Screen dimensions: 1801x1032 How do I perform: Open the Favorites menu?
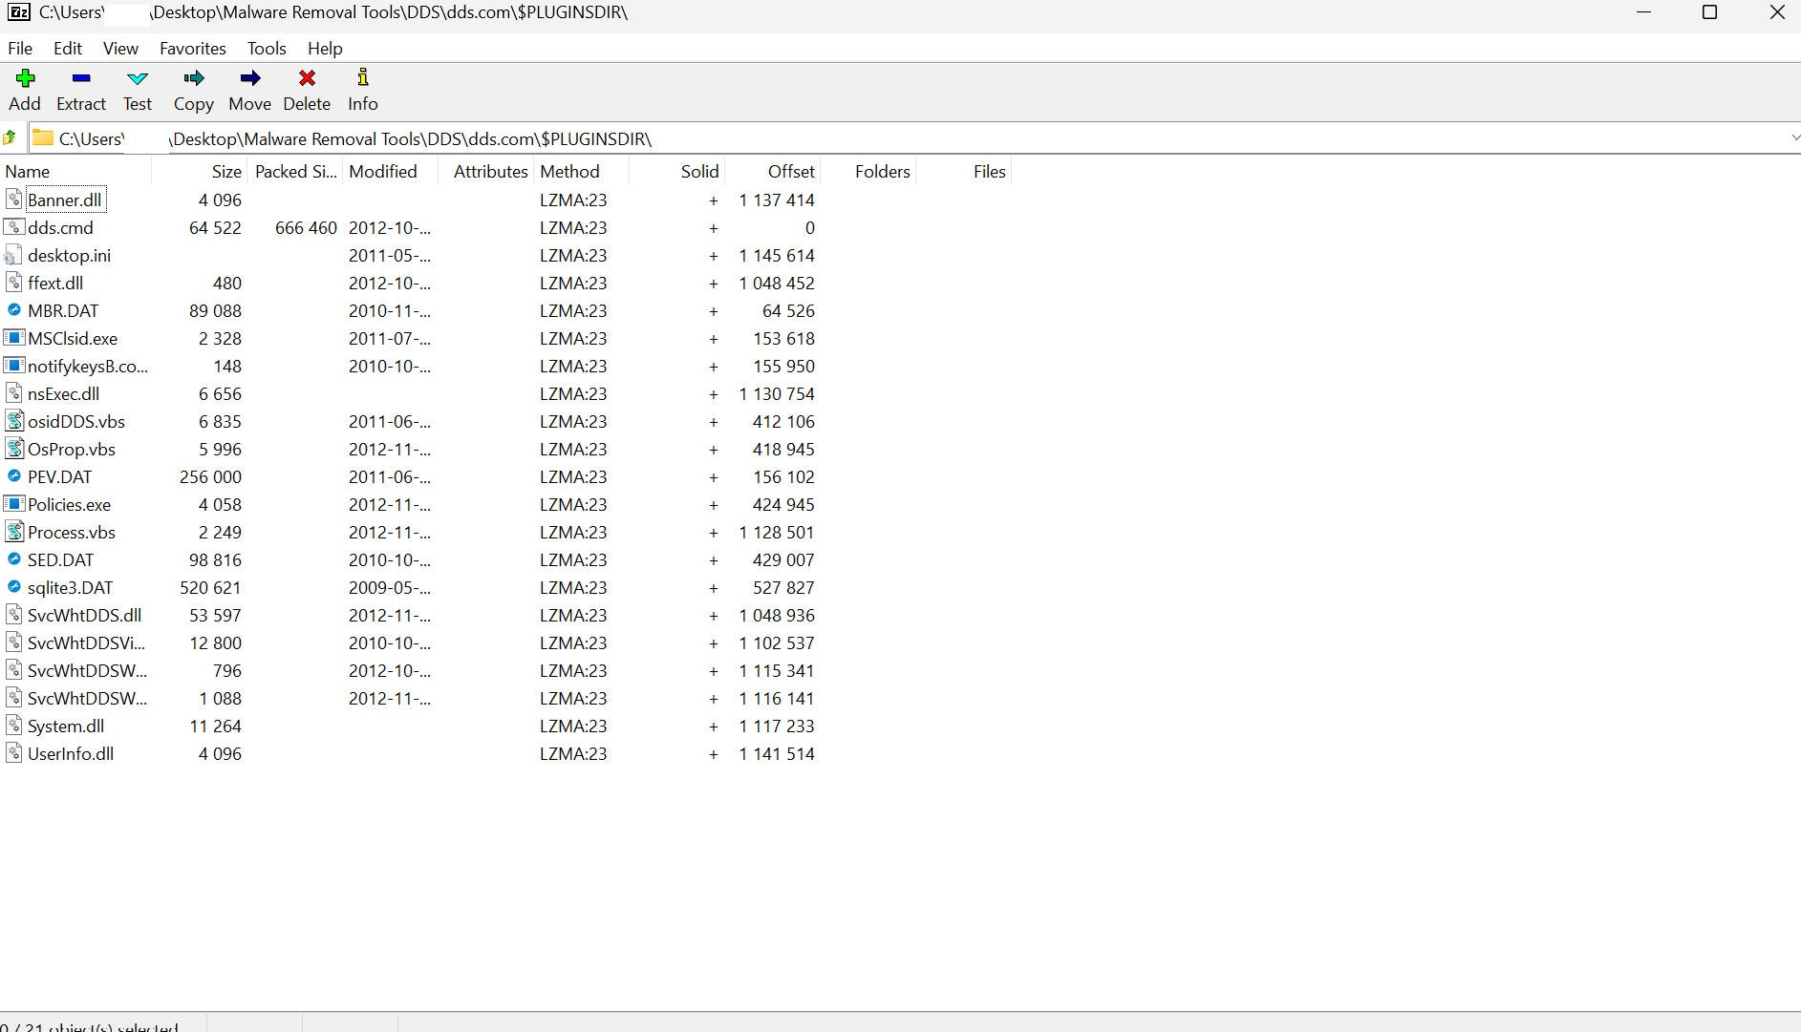tap(193, 48)
